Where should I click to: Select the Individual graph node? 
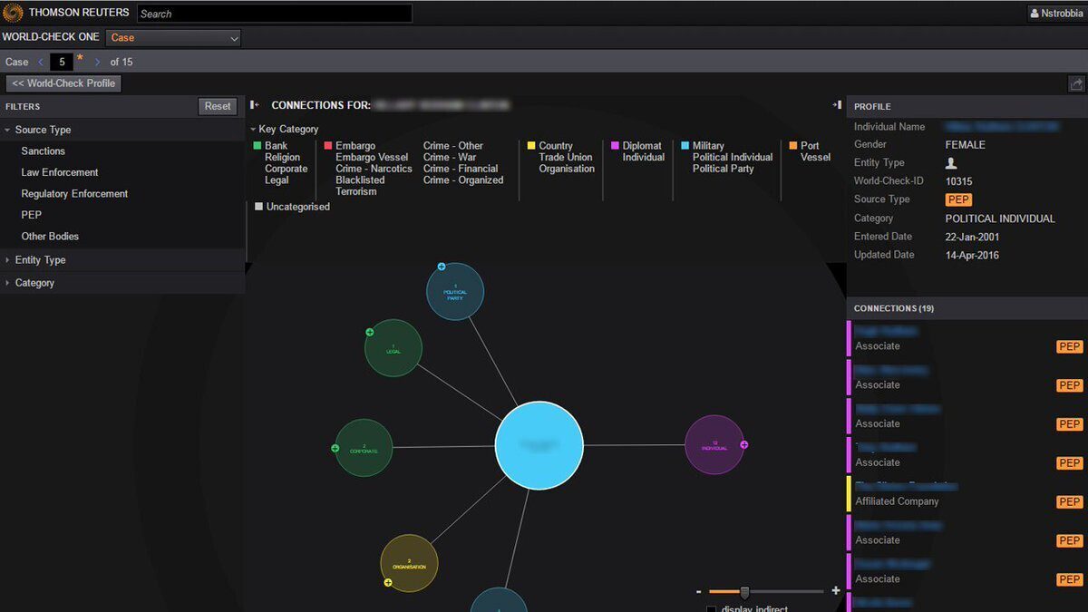[x=714, y=444]
